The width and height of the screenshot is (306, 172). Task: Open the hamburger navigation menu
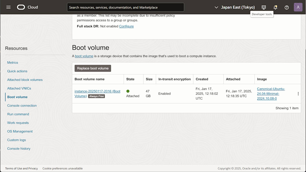[8, 7]
